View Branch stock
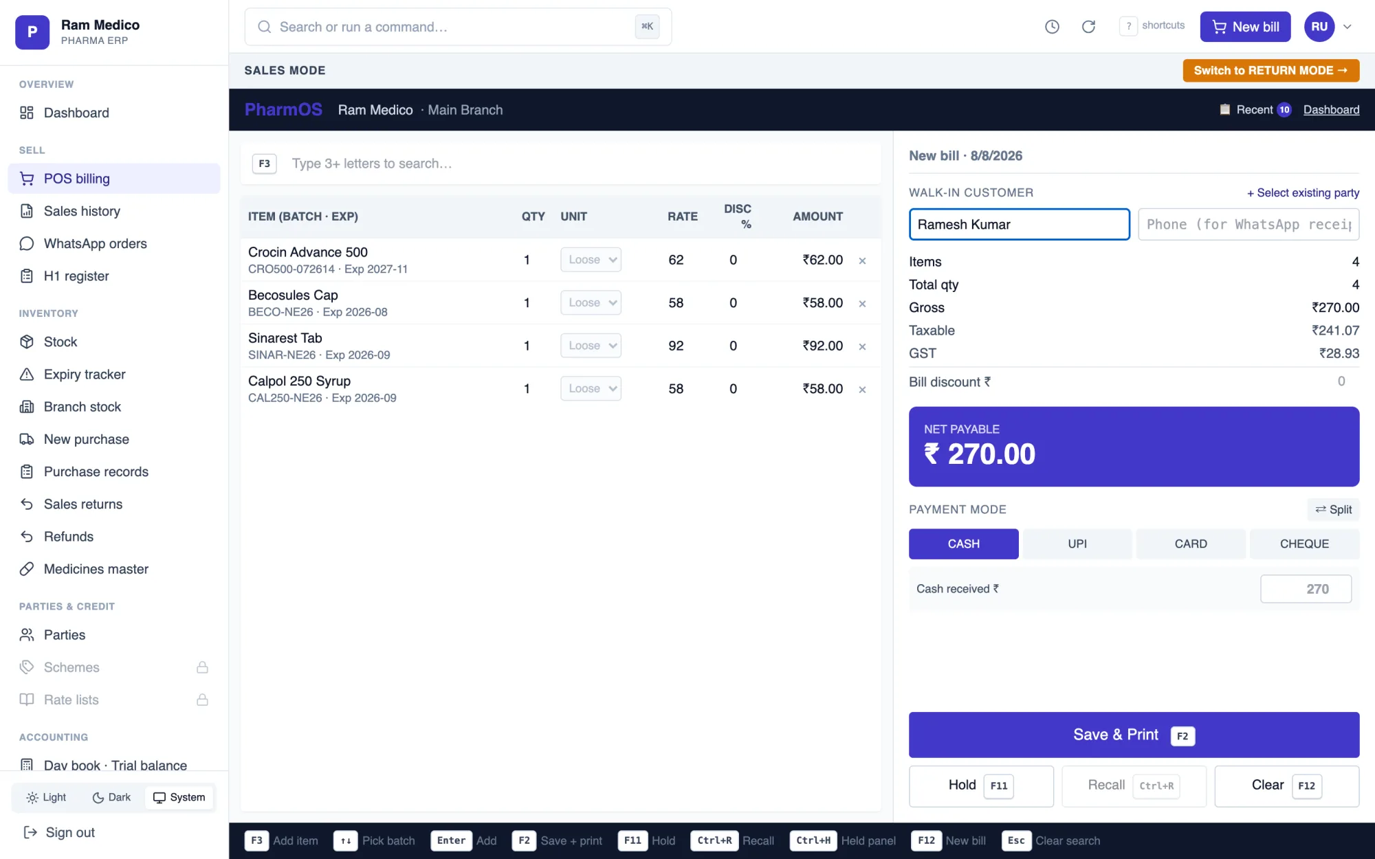 tap(114, 407)
